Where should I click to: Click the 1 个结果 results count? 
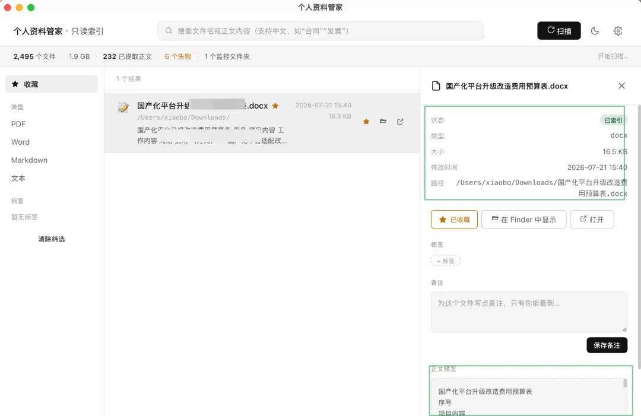tap(128, 78)
